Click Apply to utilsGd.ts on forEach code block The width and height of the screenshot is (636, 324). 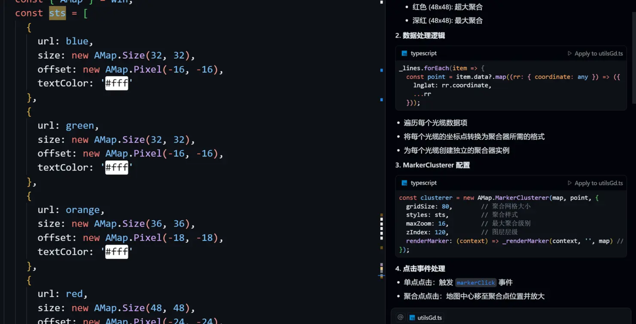point(598,53)
